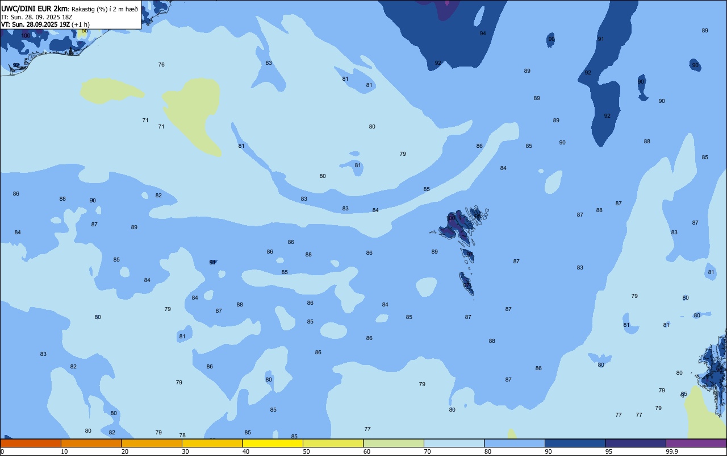727x456 pixels.
Task: Pick the 20–30 amber legend segment
Action: click(x=152, y=443)
